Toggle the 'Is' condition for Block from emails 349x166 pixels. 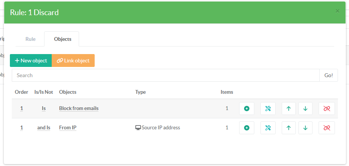[x=44, y=109]
